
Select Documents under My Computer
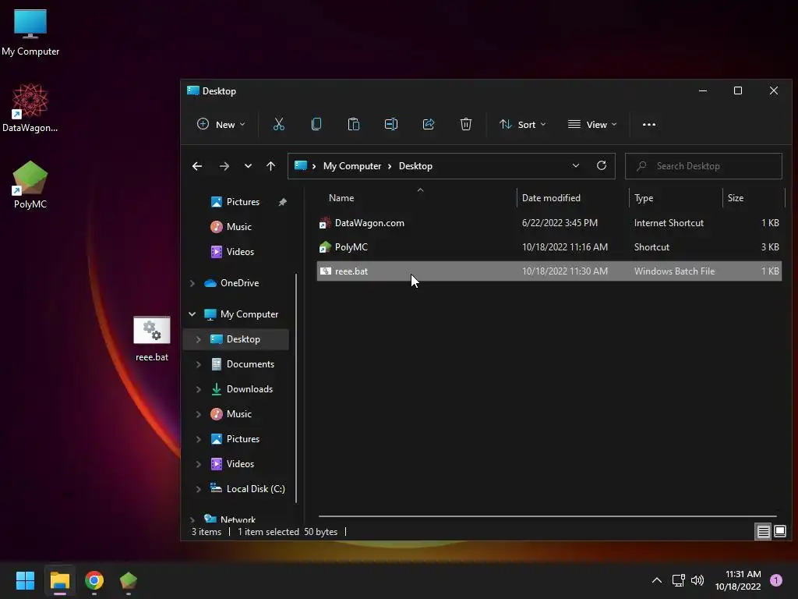pyautogui.click(x=250, y=364)
